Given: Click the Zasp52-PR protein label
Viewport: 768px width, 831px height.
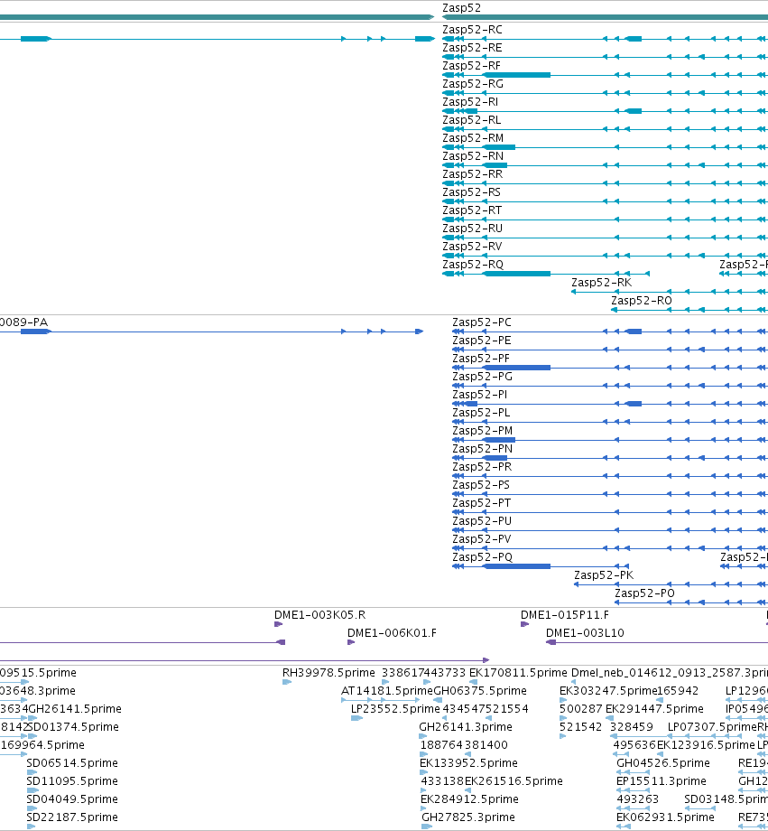Looking at the screenshot, I should [x=482, y=466].
